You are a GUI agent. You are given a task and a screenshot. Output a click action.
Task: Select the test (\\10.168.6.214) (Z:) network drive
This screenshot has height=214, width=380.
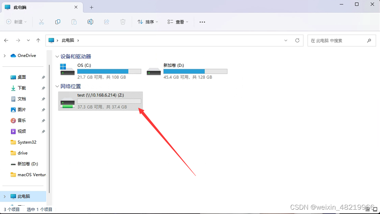point(101,101)
